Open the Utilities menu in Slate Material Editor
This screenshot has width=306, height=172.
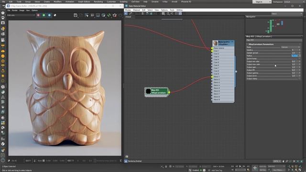tap(180, 10)
